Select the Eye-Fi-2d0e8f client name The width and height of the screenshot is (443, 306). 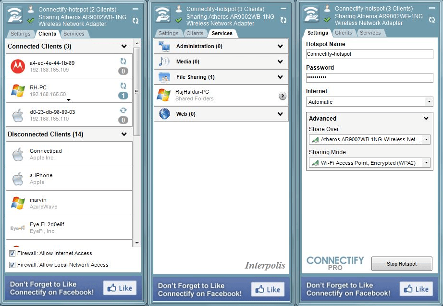click(47, 224)
